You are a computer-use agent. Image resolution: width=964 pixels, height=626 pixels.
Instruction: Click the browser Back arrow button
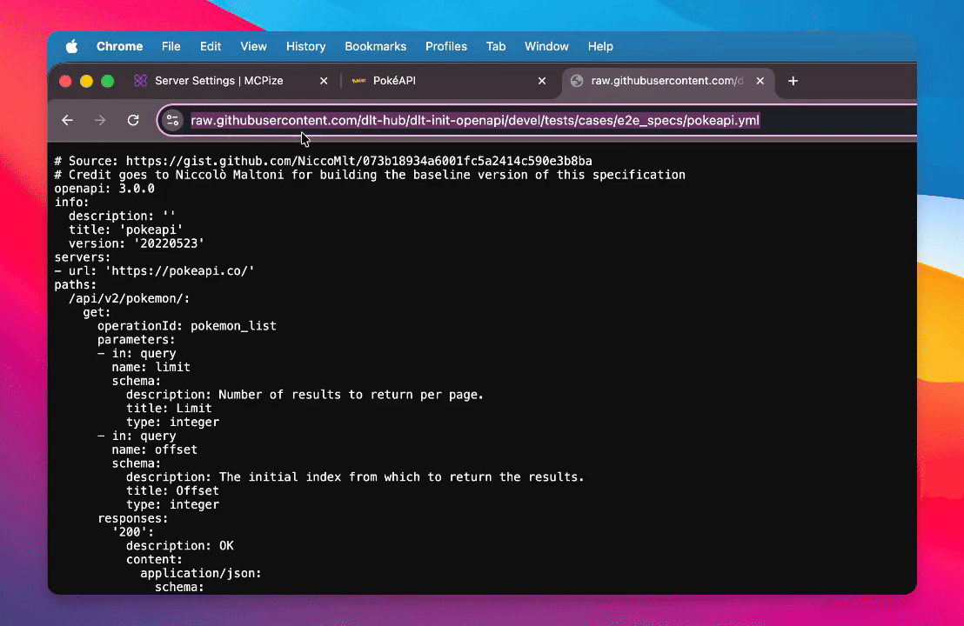tap(67, 121)
